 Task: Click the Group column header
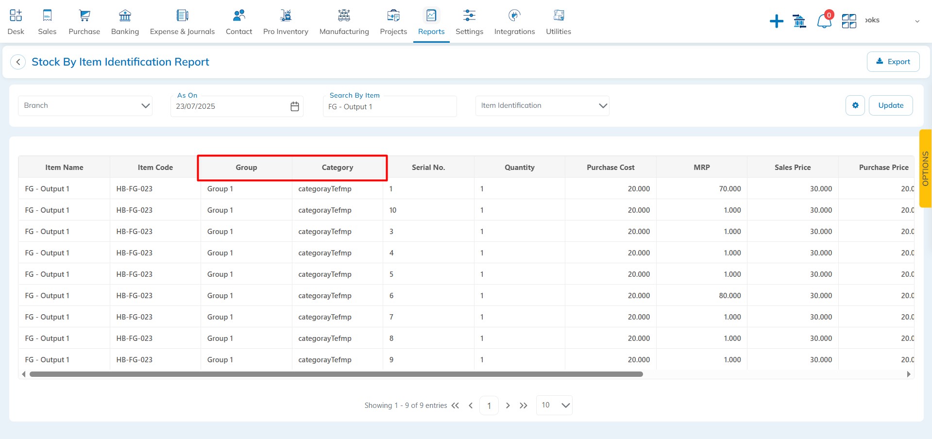pos(246,168)
